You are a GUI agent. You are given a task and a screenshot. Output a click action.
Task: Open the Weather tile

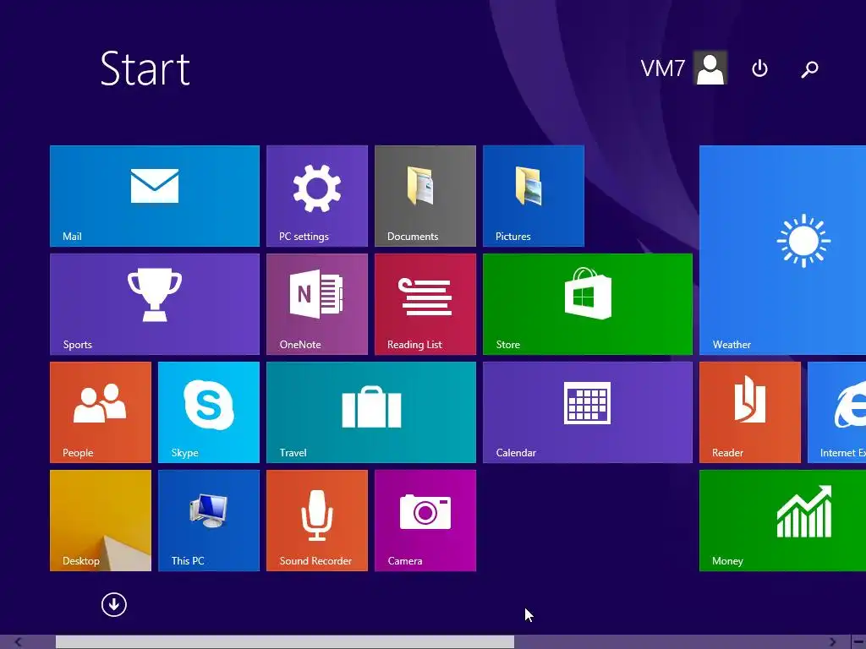[782, 250]
